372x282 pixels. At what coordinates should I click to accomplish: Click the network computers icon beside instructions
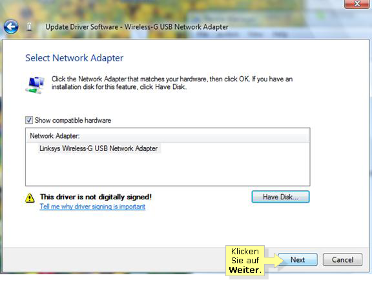pos(35,85)
